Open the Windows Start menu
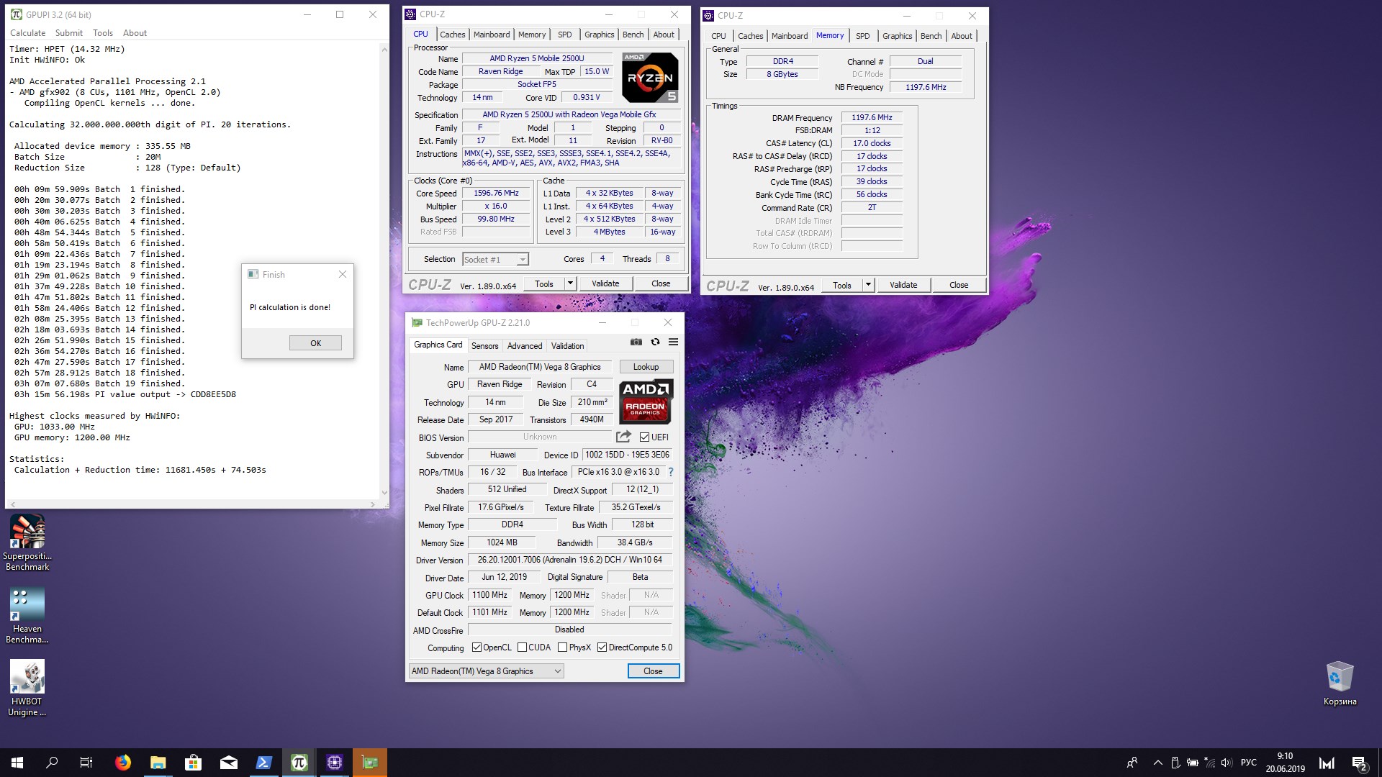The image size is (1382, 777). pos(17,763)
